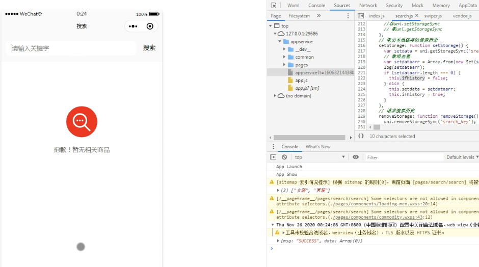The width and height of the screenshot is (479, 267).
Task: Pretty print code with the curly braces icon
Action: point(361,136)
